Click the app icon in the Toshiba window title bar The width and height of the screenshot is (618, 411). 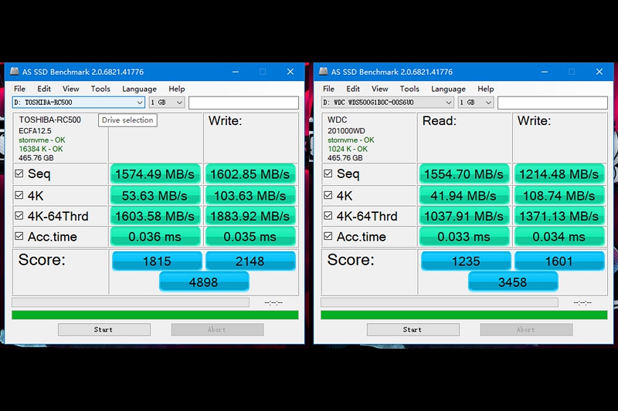click(x=14, y=71)
